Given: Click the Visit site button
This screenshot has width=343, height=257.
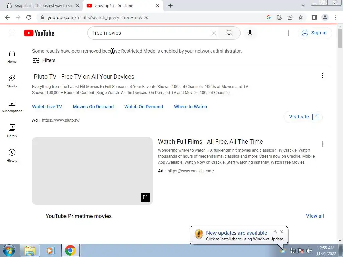Looking at the screenshot, I should [303, 117].
